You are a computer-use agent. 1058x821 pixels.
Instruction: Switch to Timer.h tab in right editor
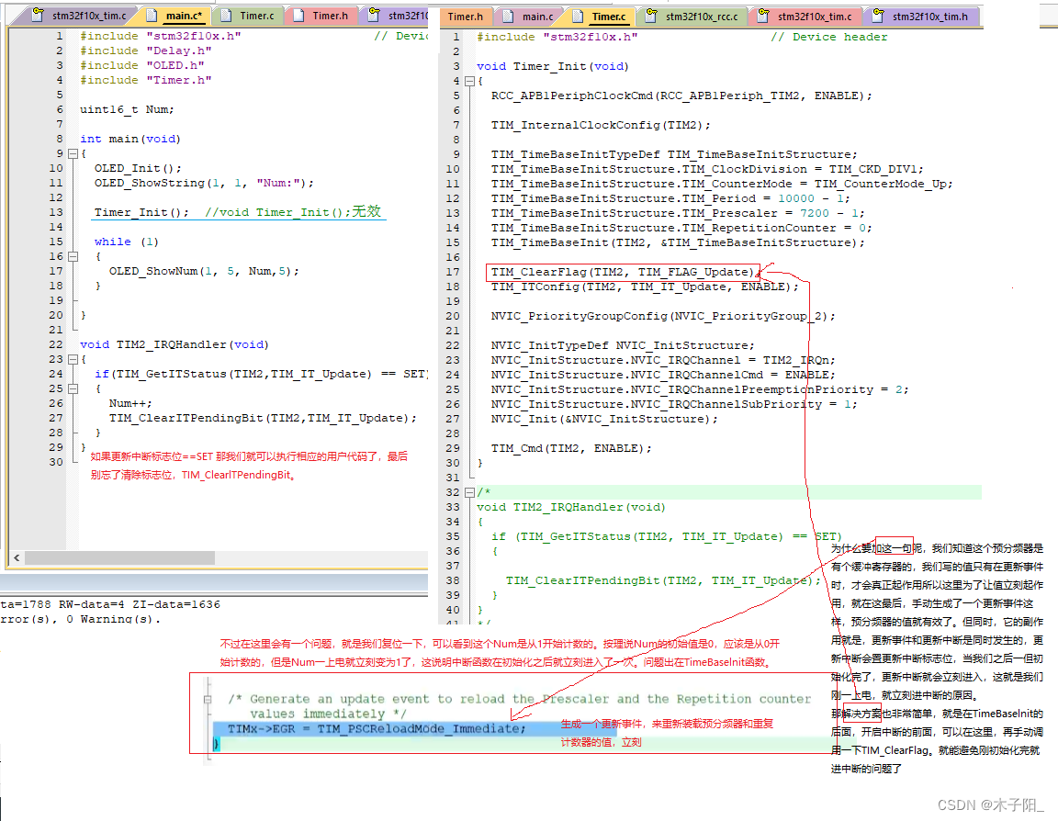click(x=466, y=17)
